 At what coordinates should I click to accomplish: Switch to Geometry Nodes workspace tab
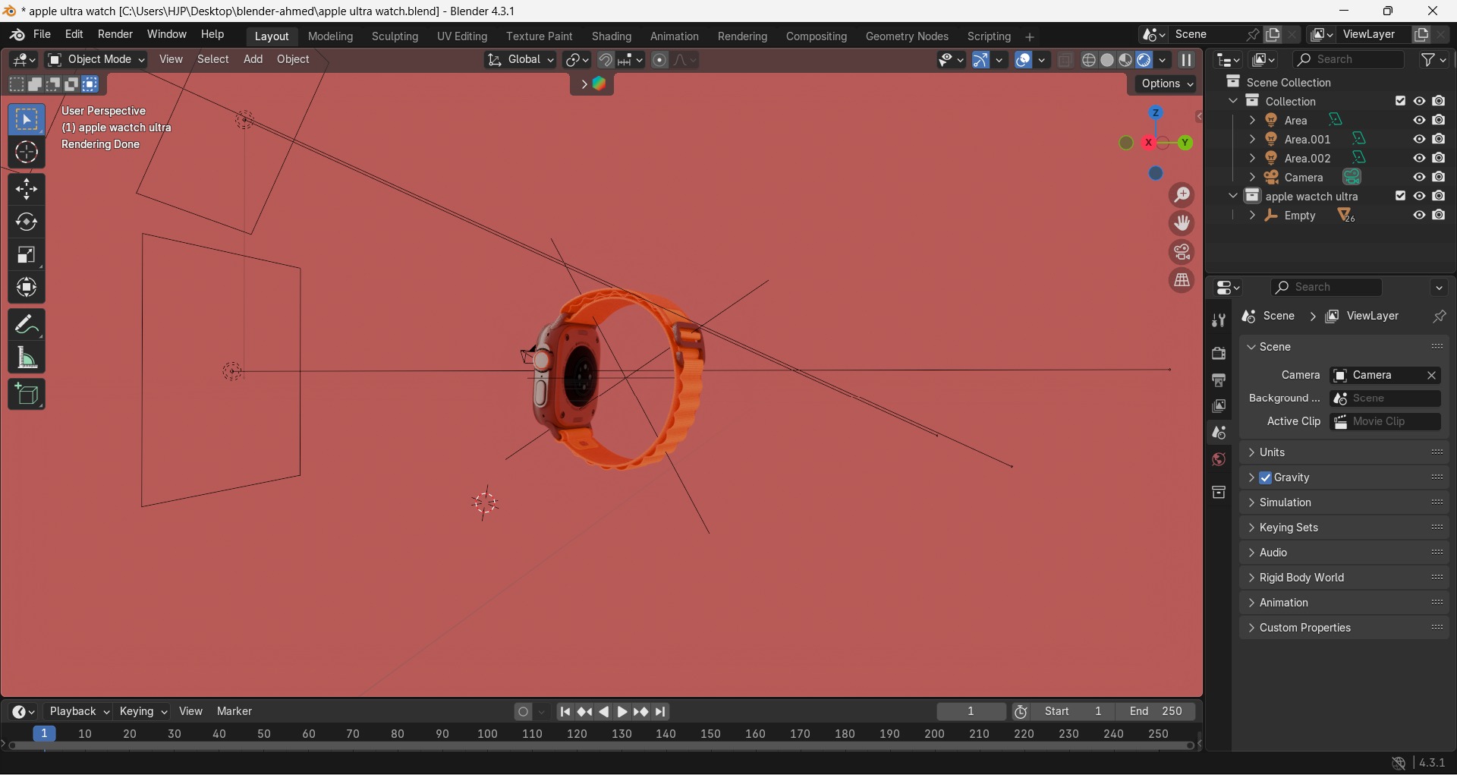tap(907, 36)
